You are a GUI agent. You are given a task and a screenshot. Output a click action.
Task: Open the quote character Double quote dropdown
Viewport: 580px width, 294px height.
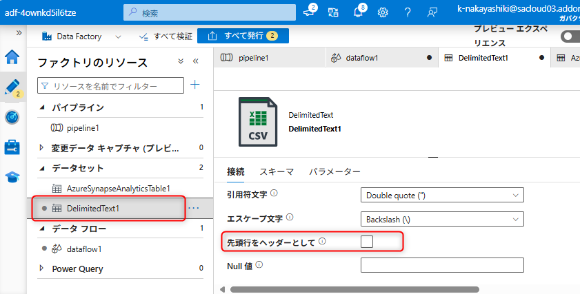point(442,195)
